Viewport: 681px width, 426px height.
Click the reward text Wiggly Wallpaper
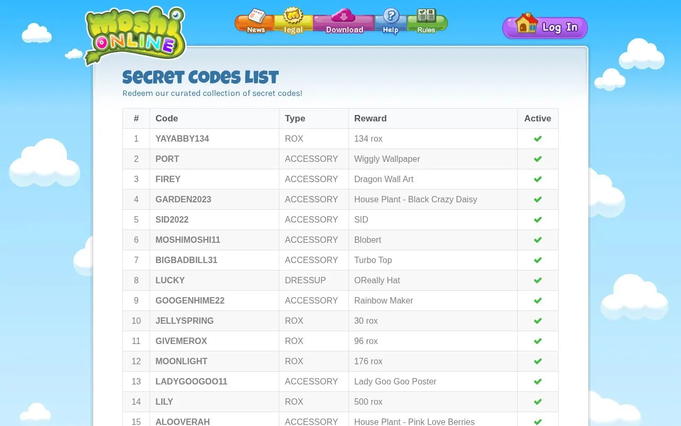tap(387, 159)
